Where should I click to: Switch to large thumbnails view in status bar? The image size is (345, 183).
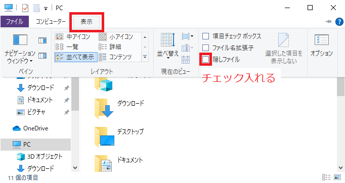[x=337, y=177]
